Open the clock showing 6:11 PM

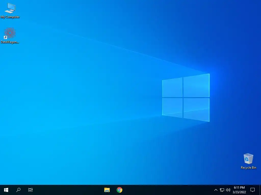click(239, 190)
